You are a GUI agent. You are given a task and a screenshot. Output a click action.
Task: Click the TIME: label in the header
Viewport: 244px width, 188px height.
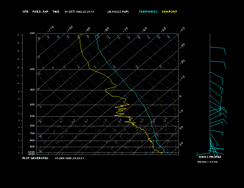(56, 12)
